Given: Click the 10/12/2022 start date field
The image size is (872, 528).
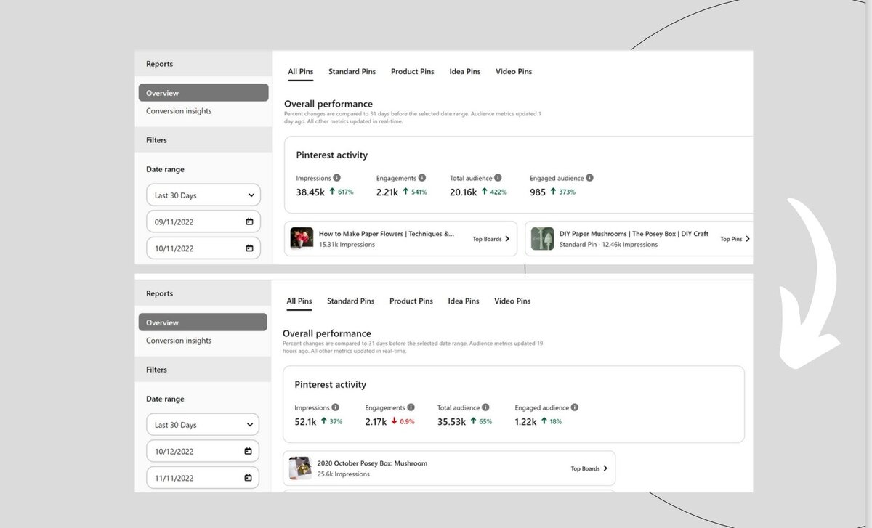Looking at the screenshot, I should pyautogui.click(x=202, y=451).
